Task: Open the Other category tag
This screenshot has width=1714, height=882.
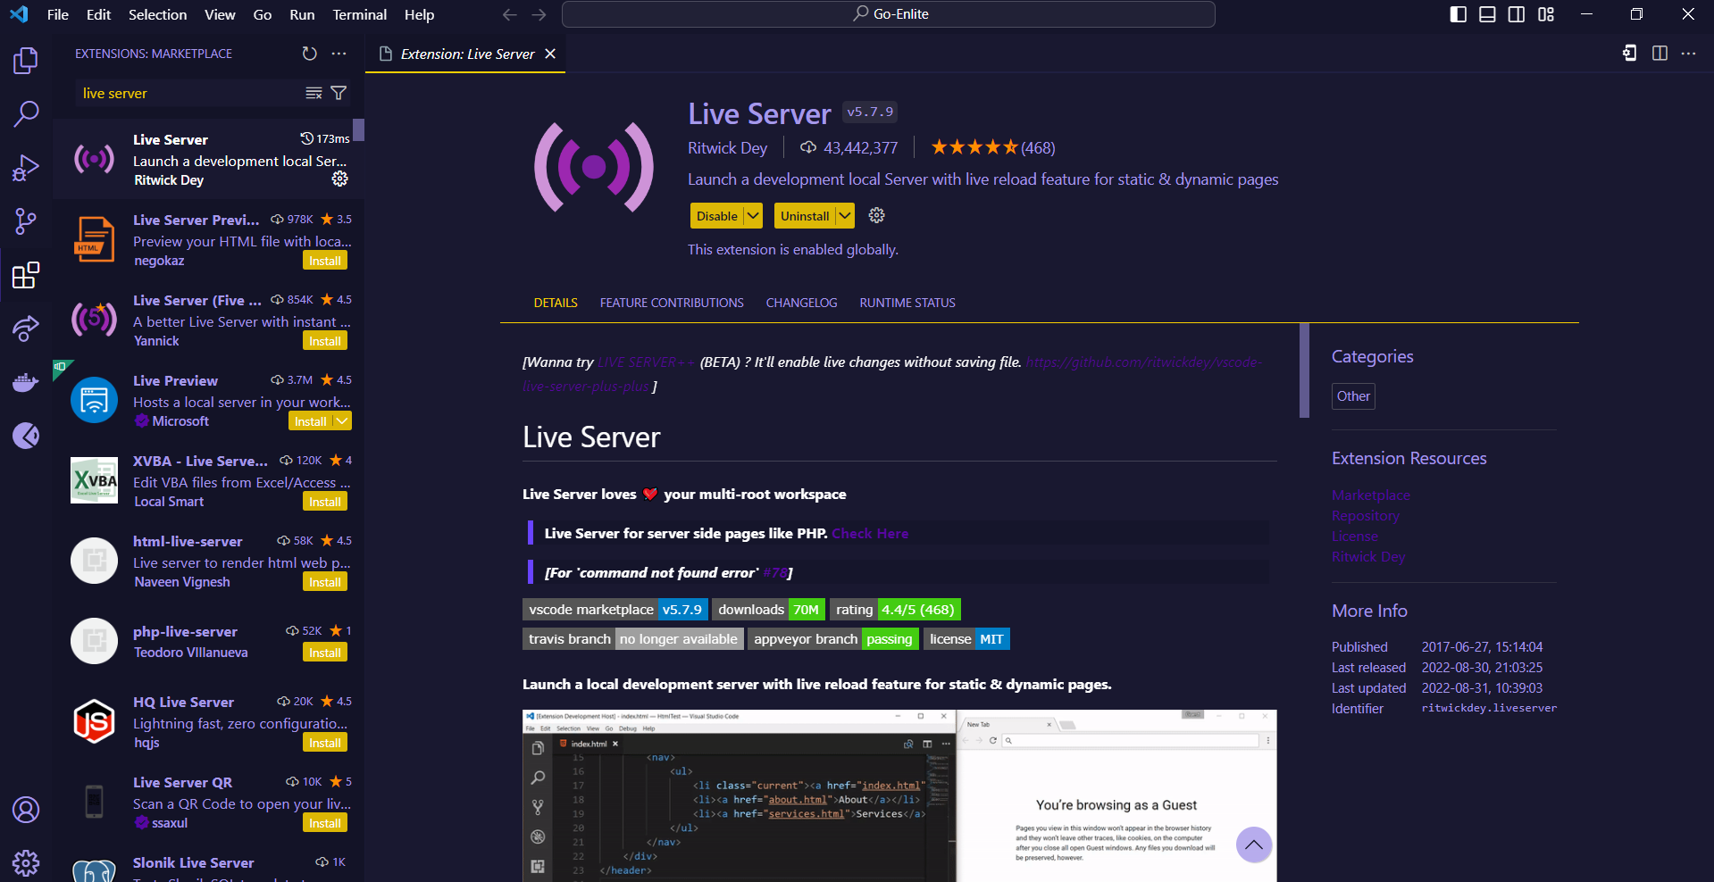Action: coord(1353,395)
